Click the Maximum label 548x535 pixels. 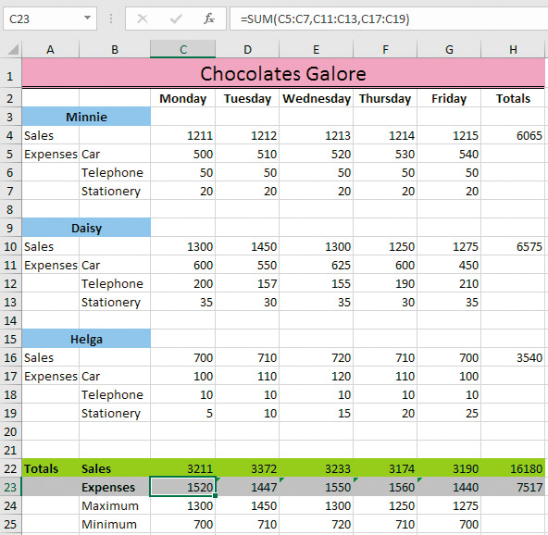coord(110,505)
